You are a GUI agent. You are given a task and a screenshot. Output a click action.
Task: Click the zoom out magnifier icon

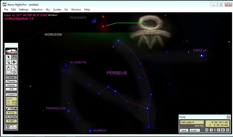click(x=7, y=117)
